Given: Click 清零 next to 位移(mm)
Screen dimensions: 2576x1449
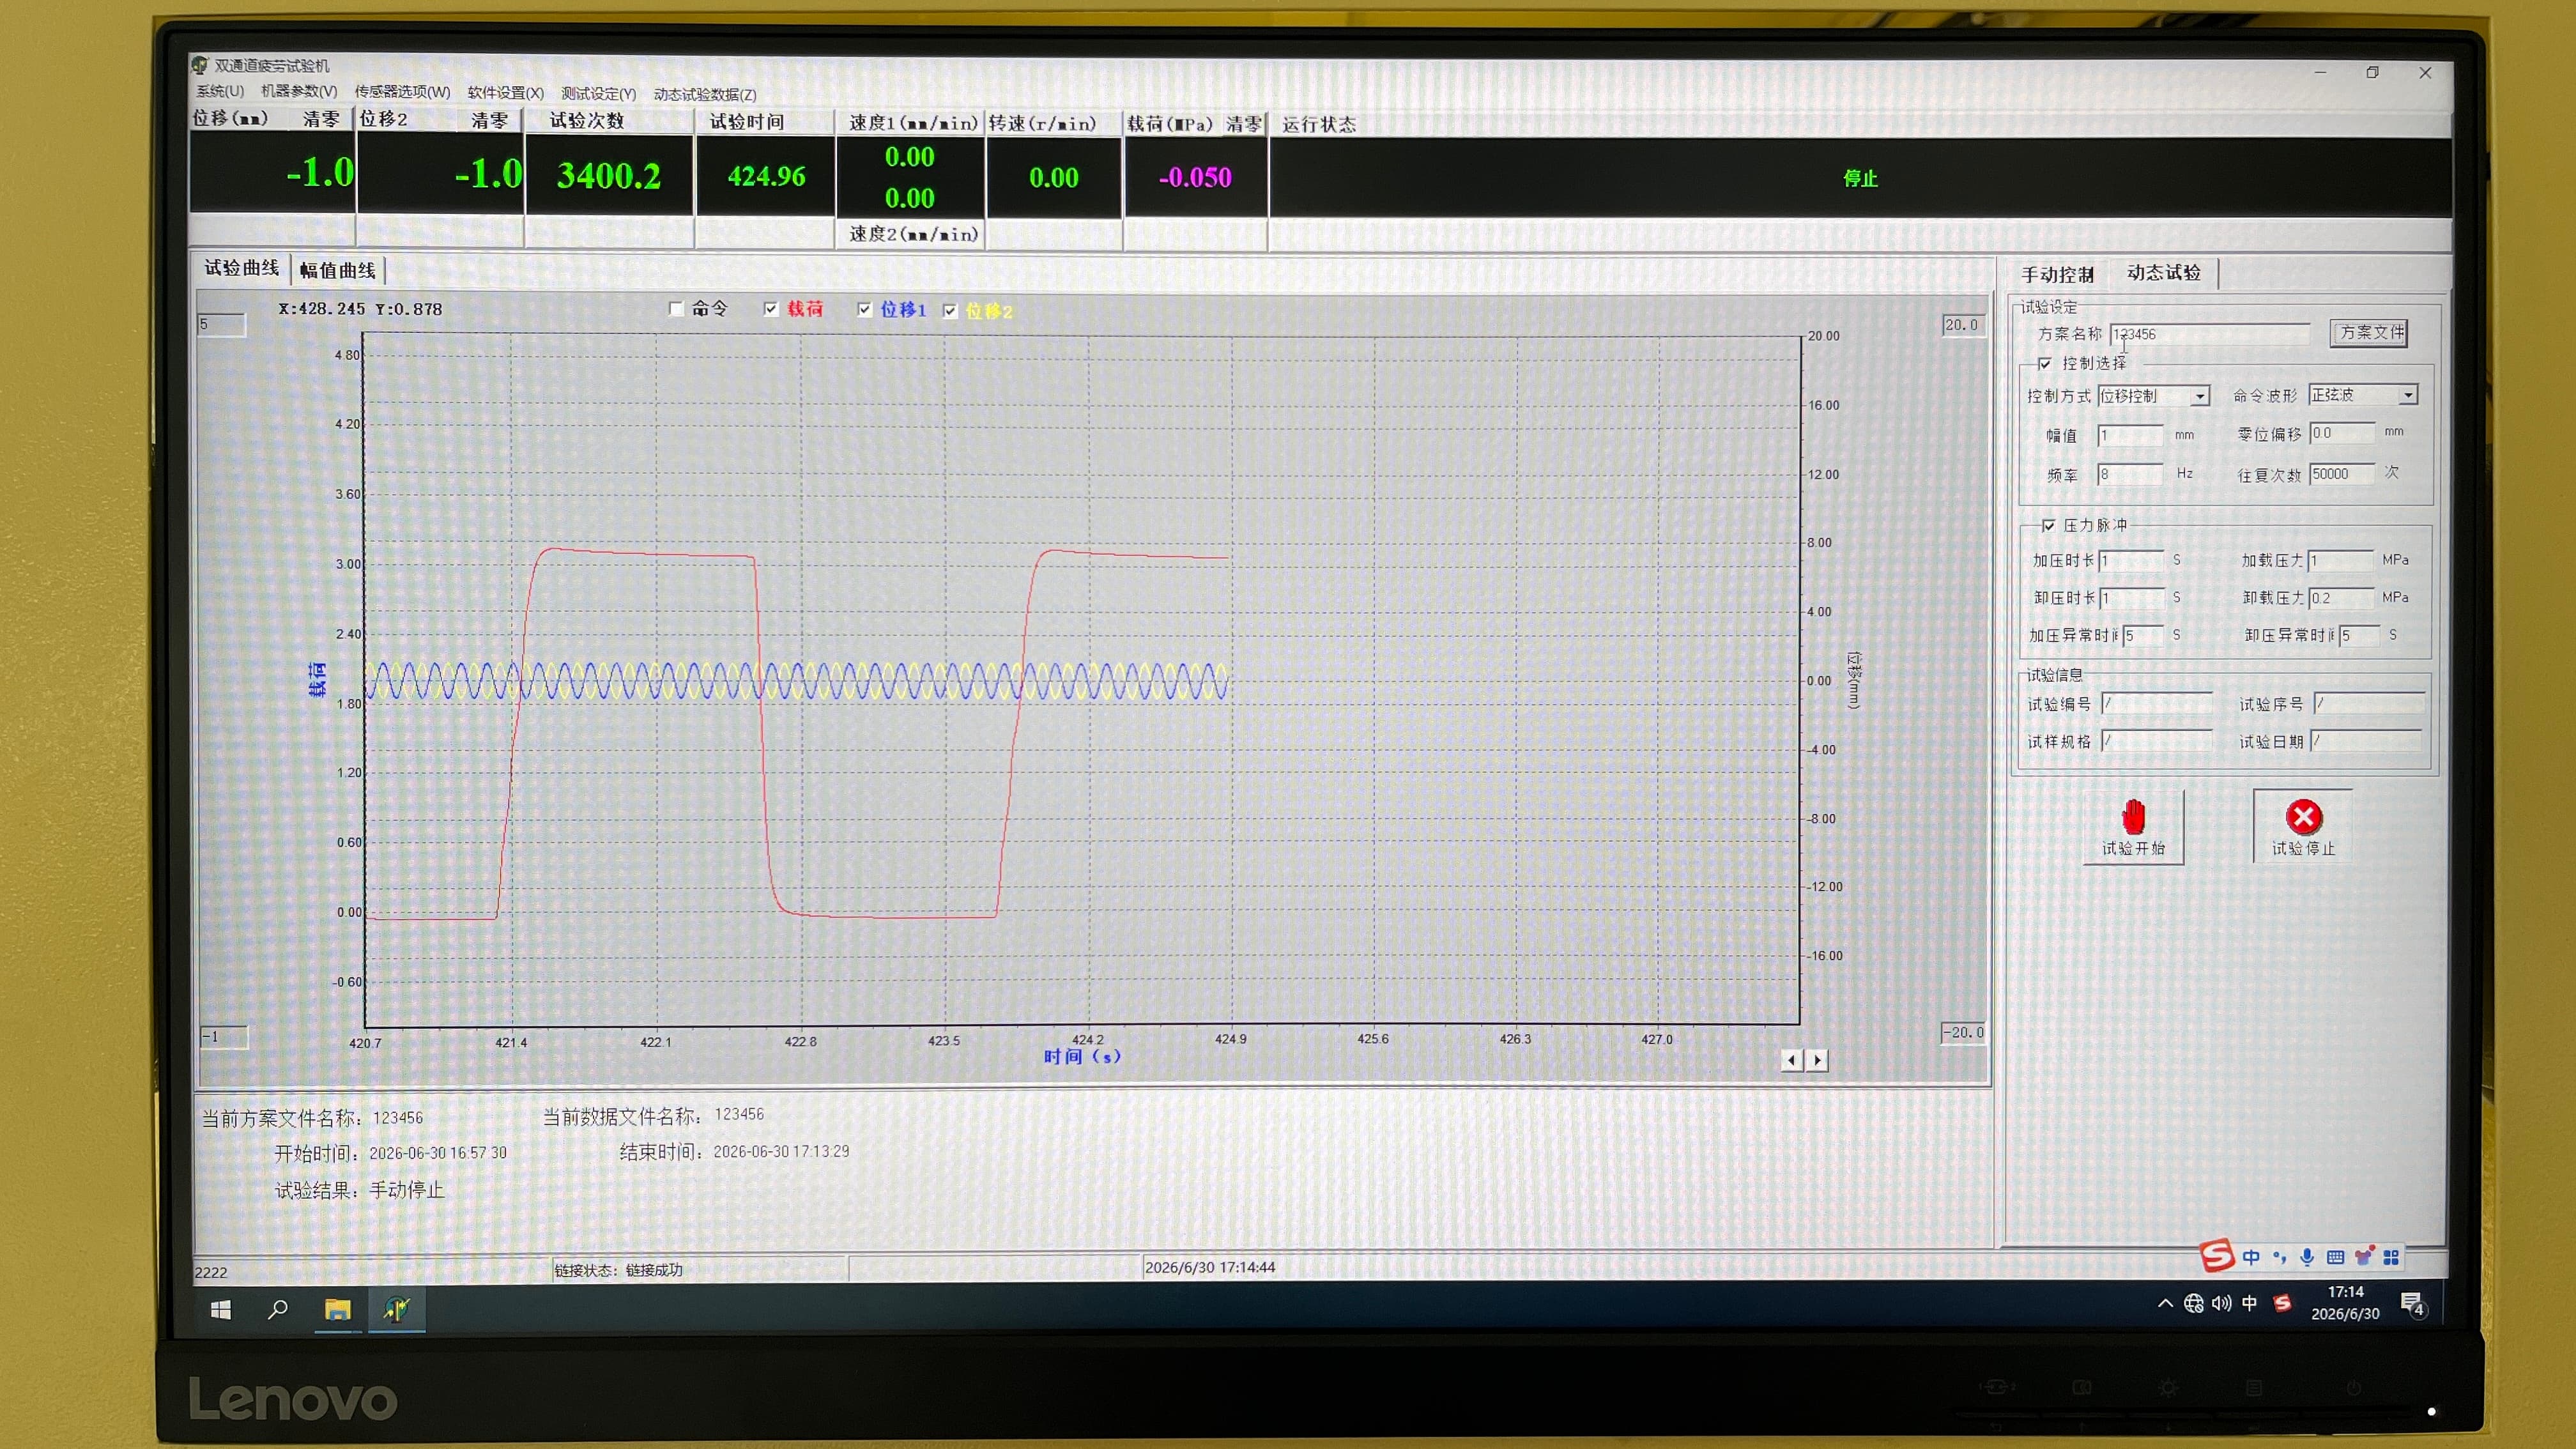Looking at the screenshot, I should (x=321, y=119).
